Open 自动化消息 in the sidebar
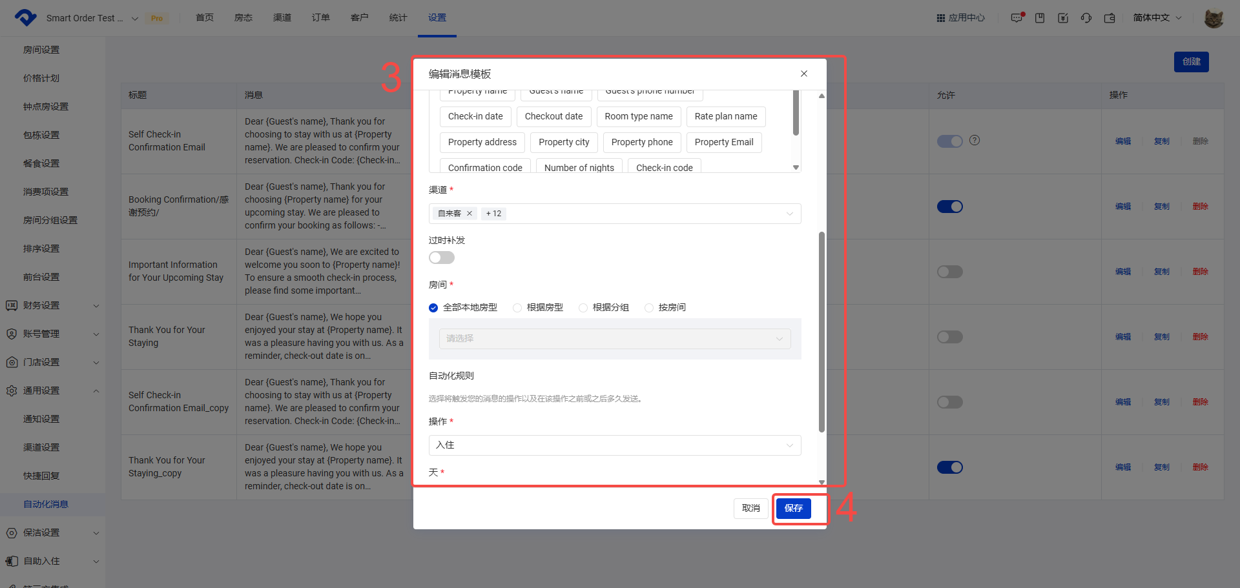Screen dimensions: 1240x588 (x=46, y=504)
